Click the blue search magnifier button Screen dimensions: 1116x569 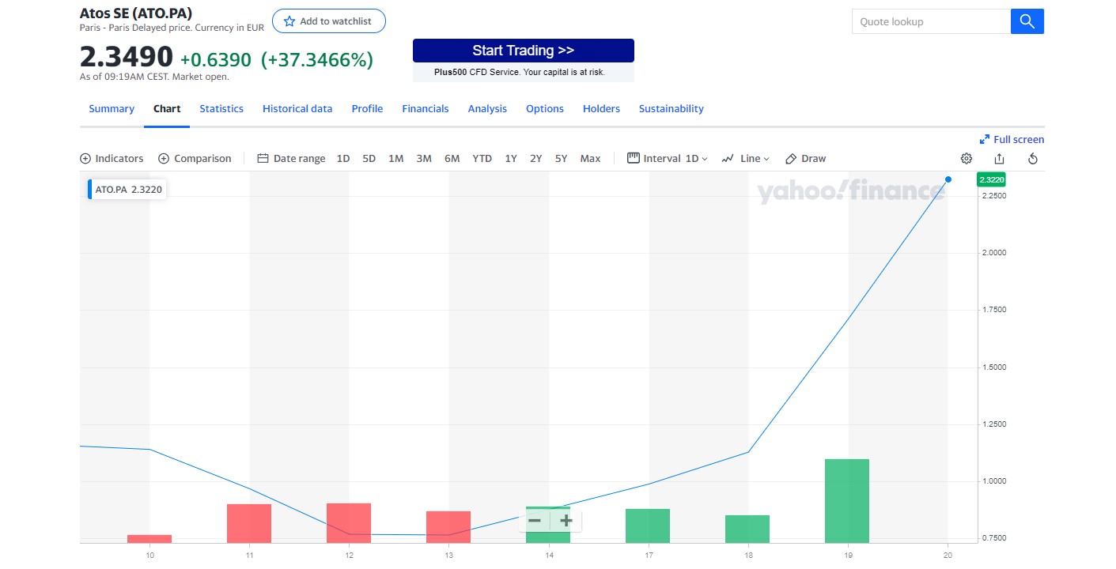point(1027,21)
